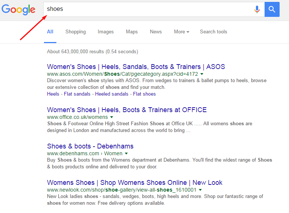Expand the arrow beside ASOS URL

(202, 74)
